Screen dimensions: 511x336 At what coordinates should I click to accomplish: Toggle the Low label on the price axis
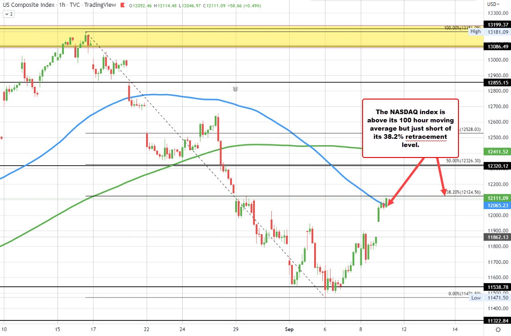[475, 298]
